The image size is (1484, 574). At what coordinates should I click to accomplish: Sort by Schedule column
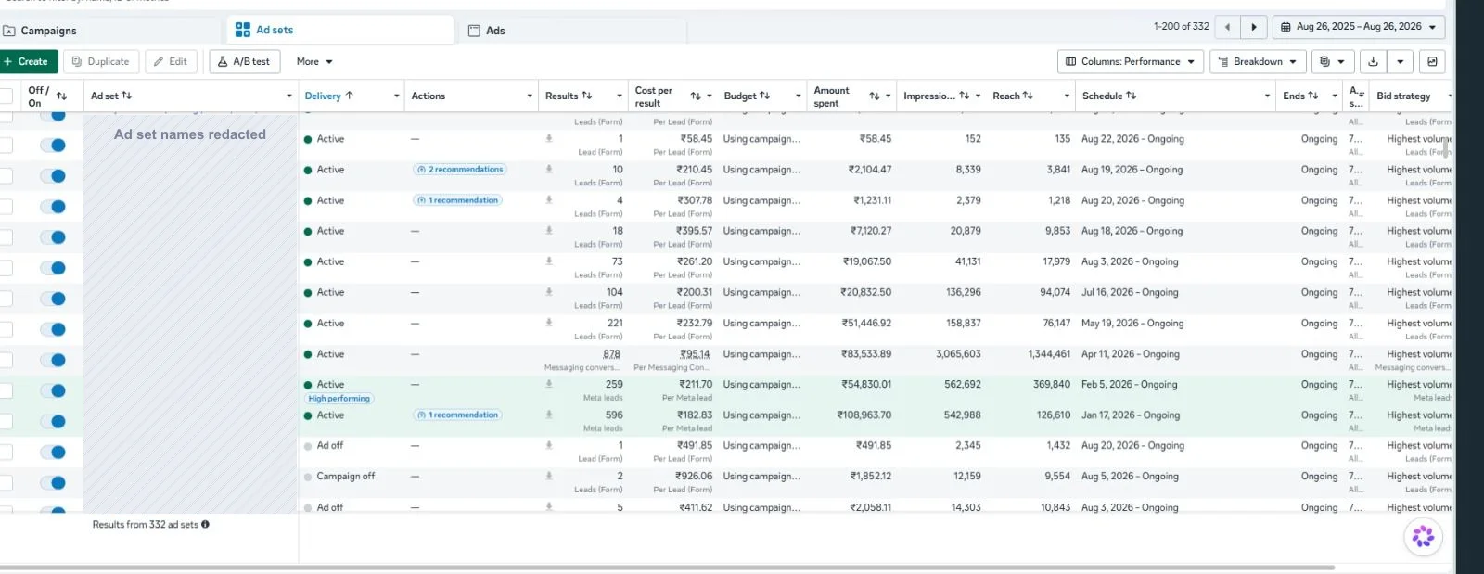[1131, 96]
